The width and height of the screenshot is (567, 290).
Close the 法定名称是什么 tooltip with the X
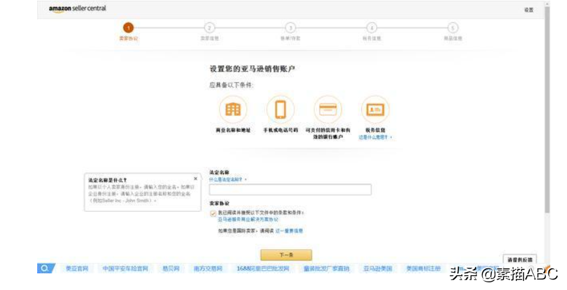coord(196,179)
